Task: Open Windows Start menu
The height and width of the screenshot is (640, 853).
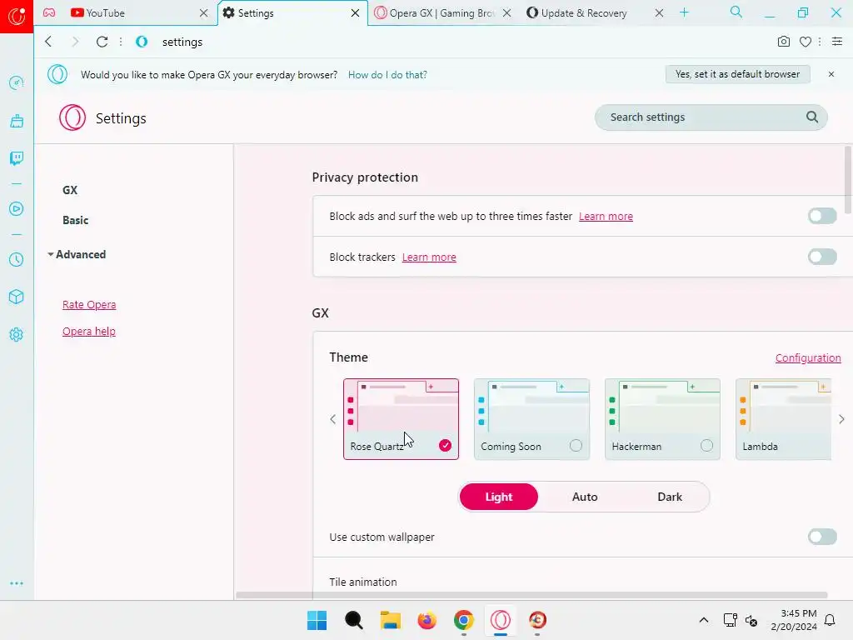Action: pos(317,620)
